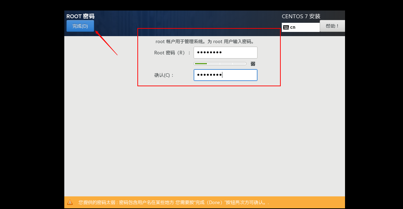The image size is (403, 209).
Task: Click the 确认(C) label
Action: [x=164, y=75]
